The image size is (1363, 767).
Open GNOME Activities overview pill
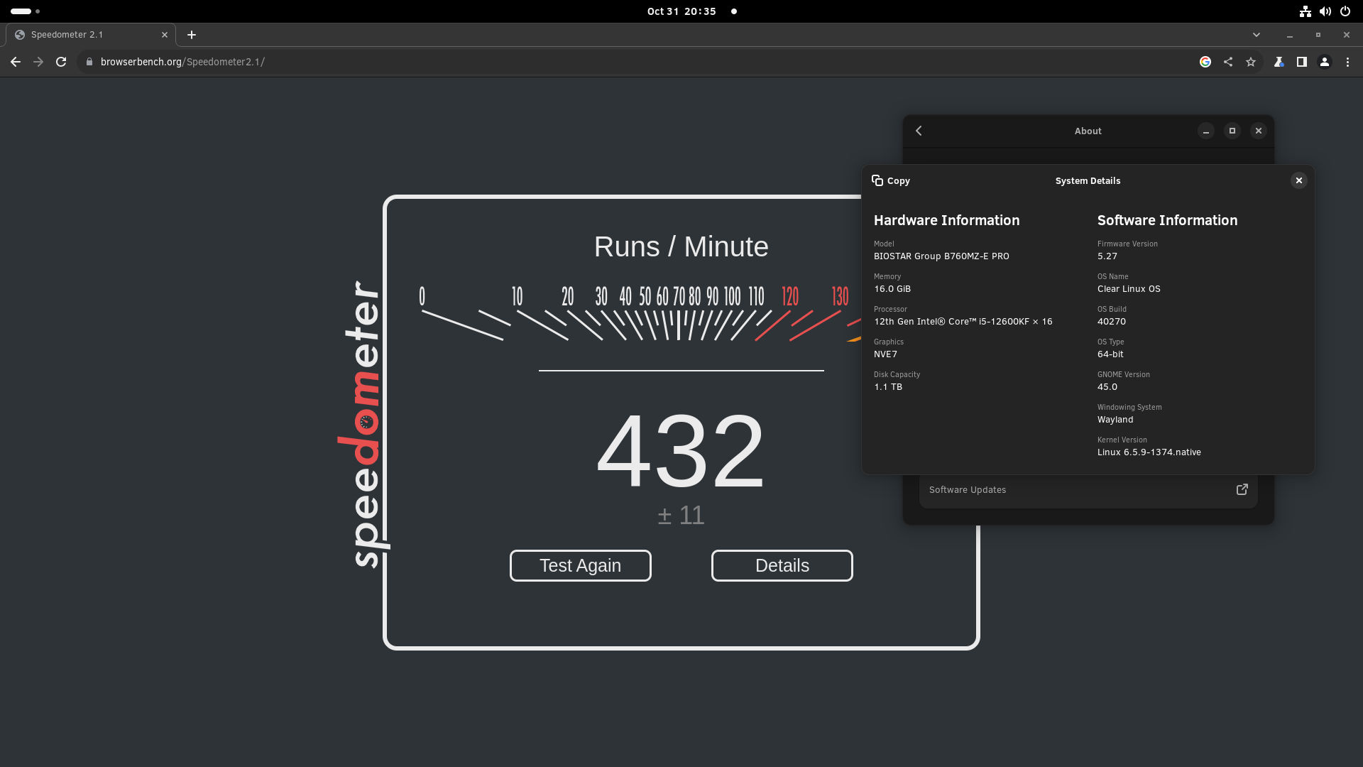[x=25, y=11]
